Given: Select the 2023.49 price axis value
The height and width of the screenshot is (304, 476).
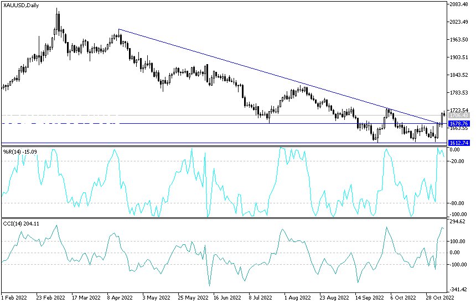Looking at the screenshot, I should (x=459, y=22).
